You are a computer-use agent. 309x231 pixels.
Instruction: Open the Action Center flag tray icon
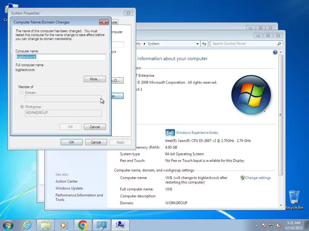[264, 226]
